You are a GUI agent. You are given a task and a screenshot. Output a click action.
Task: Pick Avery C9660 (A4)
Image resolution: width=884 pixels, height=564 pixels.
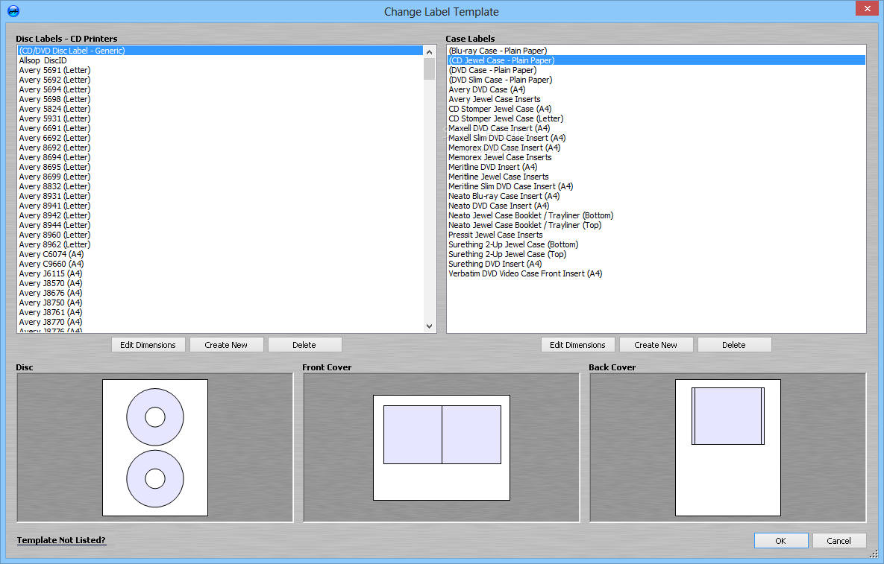click(220, 264)
